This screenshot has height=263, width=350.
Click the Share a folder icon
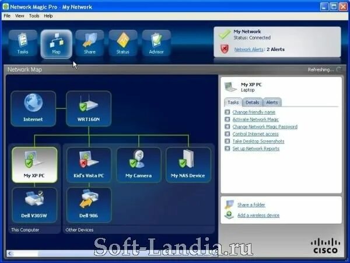pos(229,205)
